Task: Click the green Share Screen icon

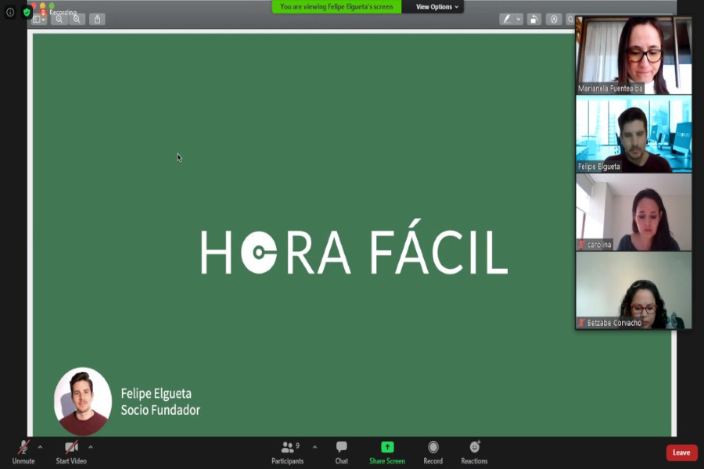Action: 387,447
